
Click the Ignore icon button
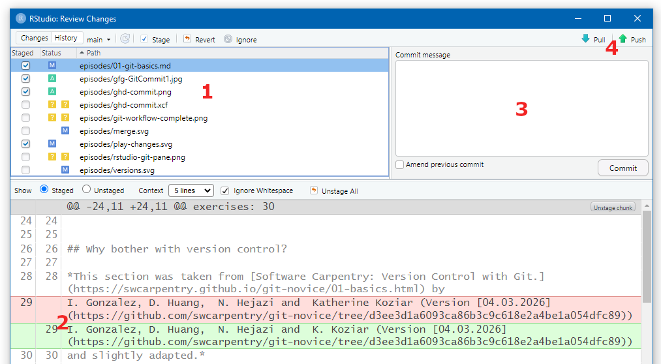pos(228,38)
